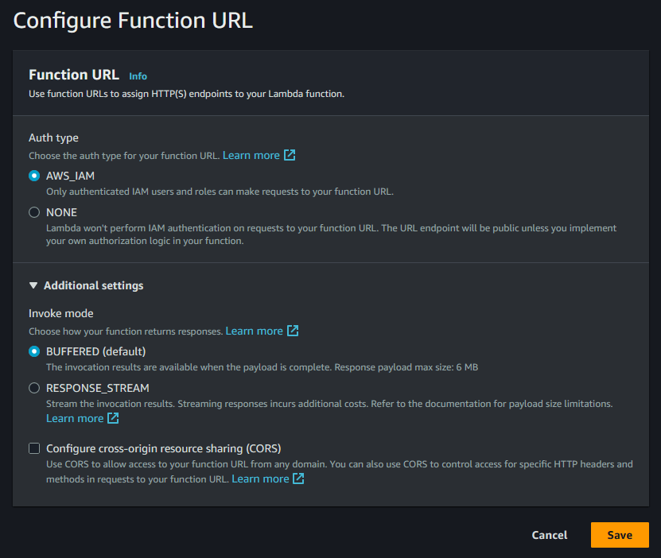Open Learn more under RESPONSE_STREAM option
The height and width of the screenshot is (558, 661).
pos(75,417)
